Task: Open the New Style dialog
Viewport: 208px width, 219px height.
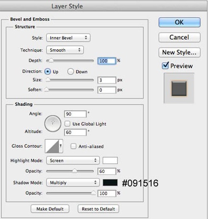Action: pos(180,52)
